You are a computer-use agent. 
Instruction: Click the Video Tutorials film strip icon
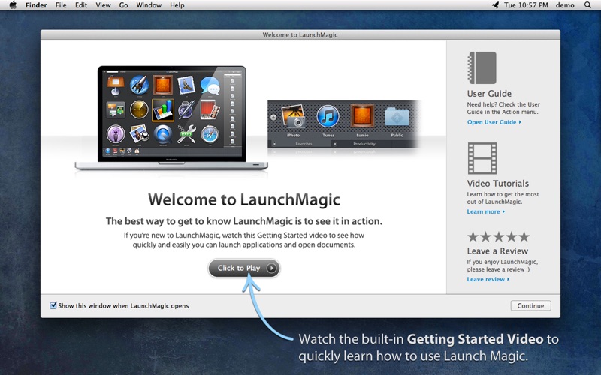pos(482,158)
